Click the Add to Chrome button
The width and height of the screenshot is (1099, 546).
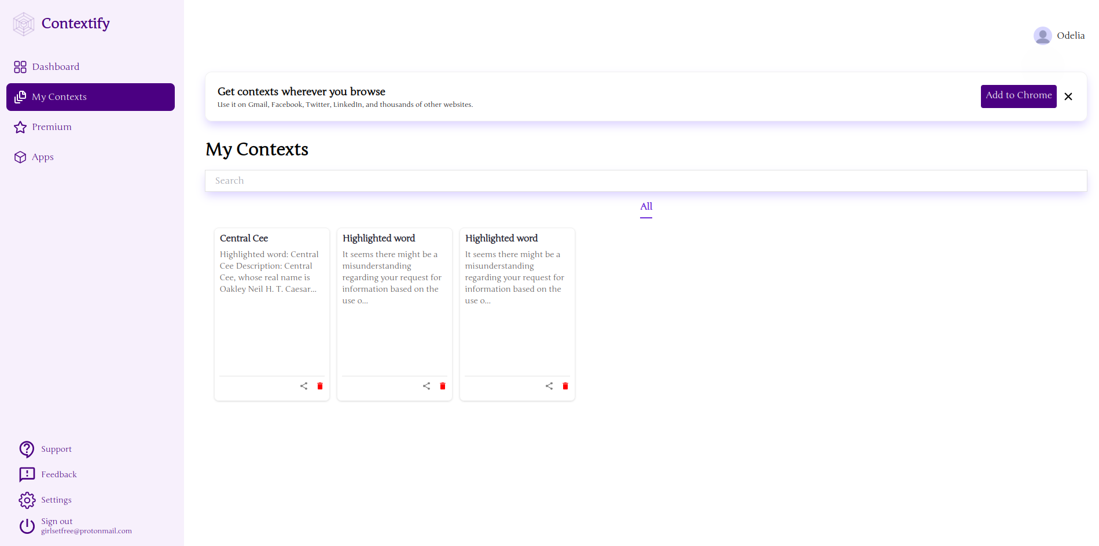click(x=1019, y=96)
